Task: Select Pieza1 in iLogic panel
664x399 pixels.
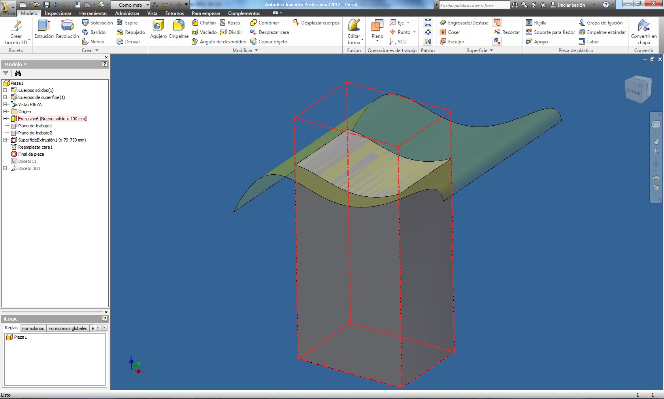Action: pos(17,337)
